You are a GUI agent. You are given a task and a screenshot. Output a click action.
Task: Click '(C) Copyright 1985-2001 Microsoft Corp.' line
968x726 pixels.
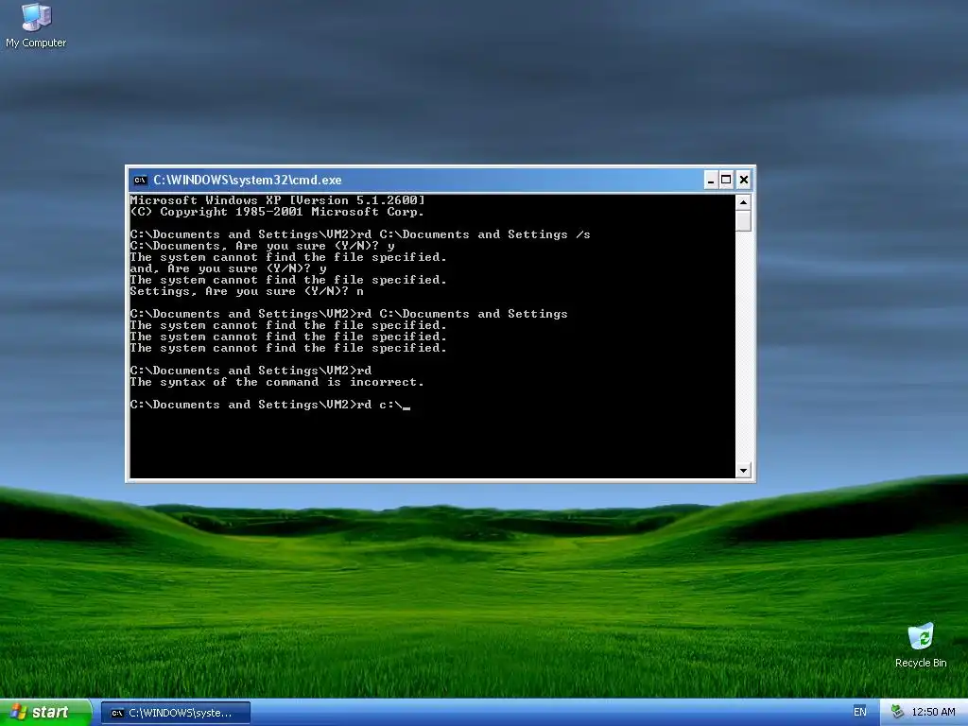tap(277, 212)
